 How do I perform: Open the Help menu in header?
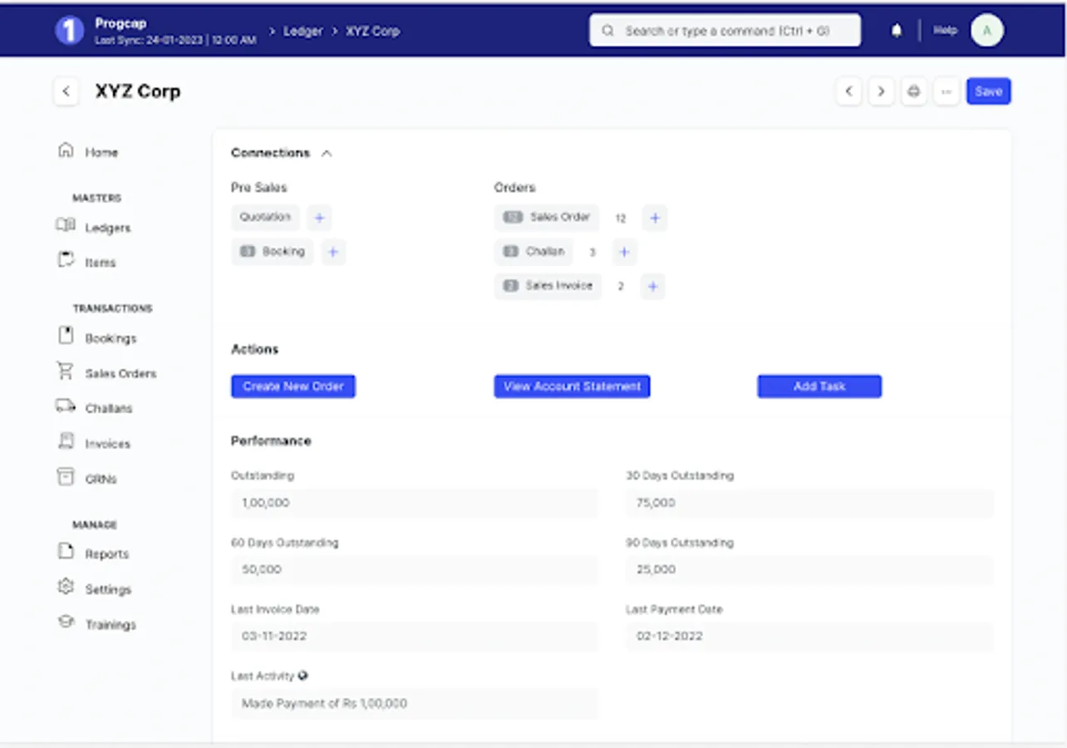945,31
